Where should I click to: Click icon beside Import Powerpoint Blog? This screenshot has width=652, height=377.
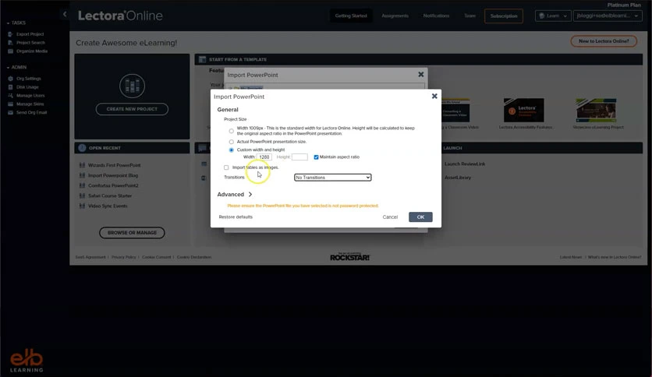point(82,175)
